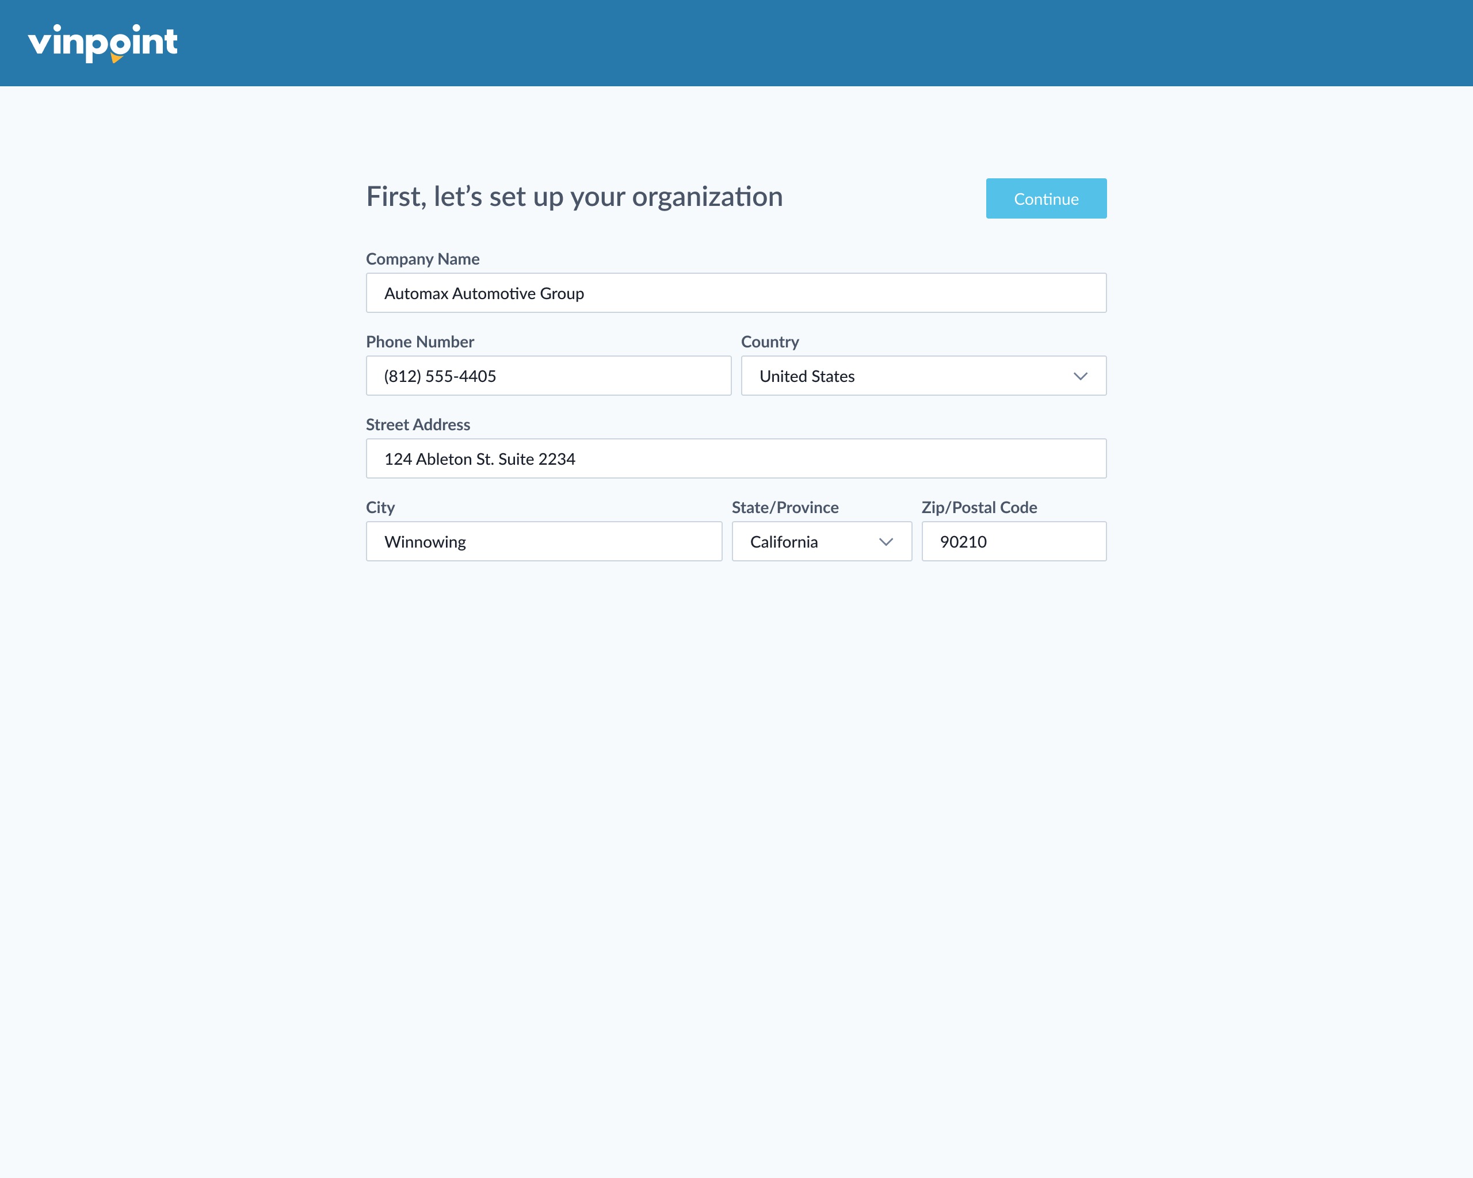Click the Phone Number input field
1473x1178 pixels.
[x=548, y=376]
